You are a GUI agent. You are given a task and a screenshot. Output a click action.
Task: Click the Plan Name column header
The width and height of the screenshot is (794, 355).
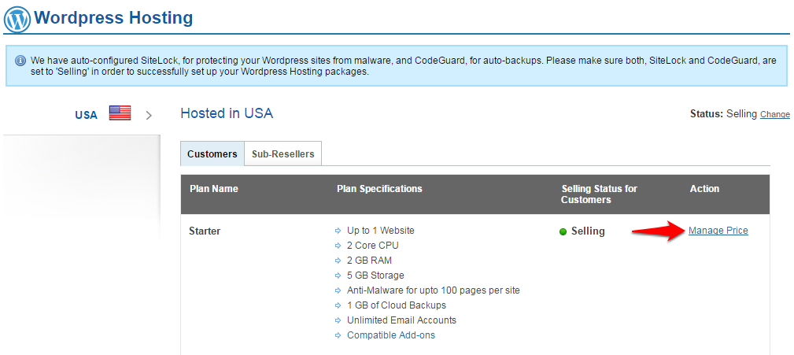tap(213, 189)
